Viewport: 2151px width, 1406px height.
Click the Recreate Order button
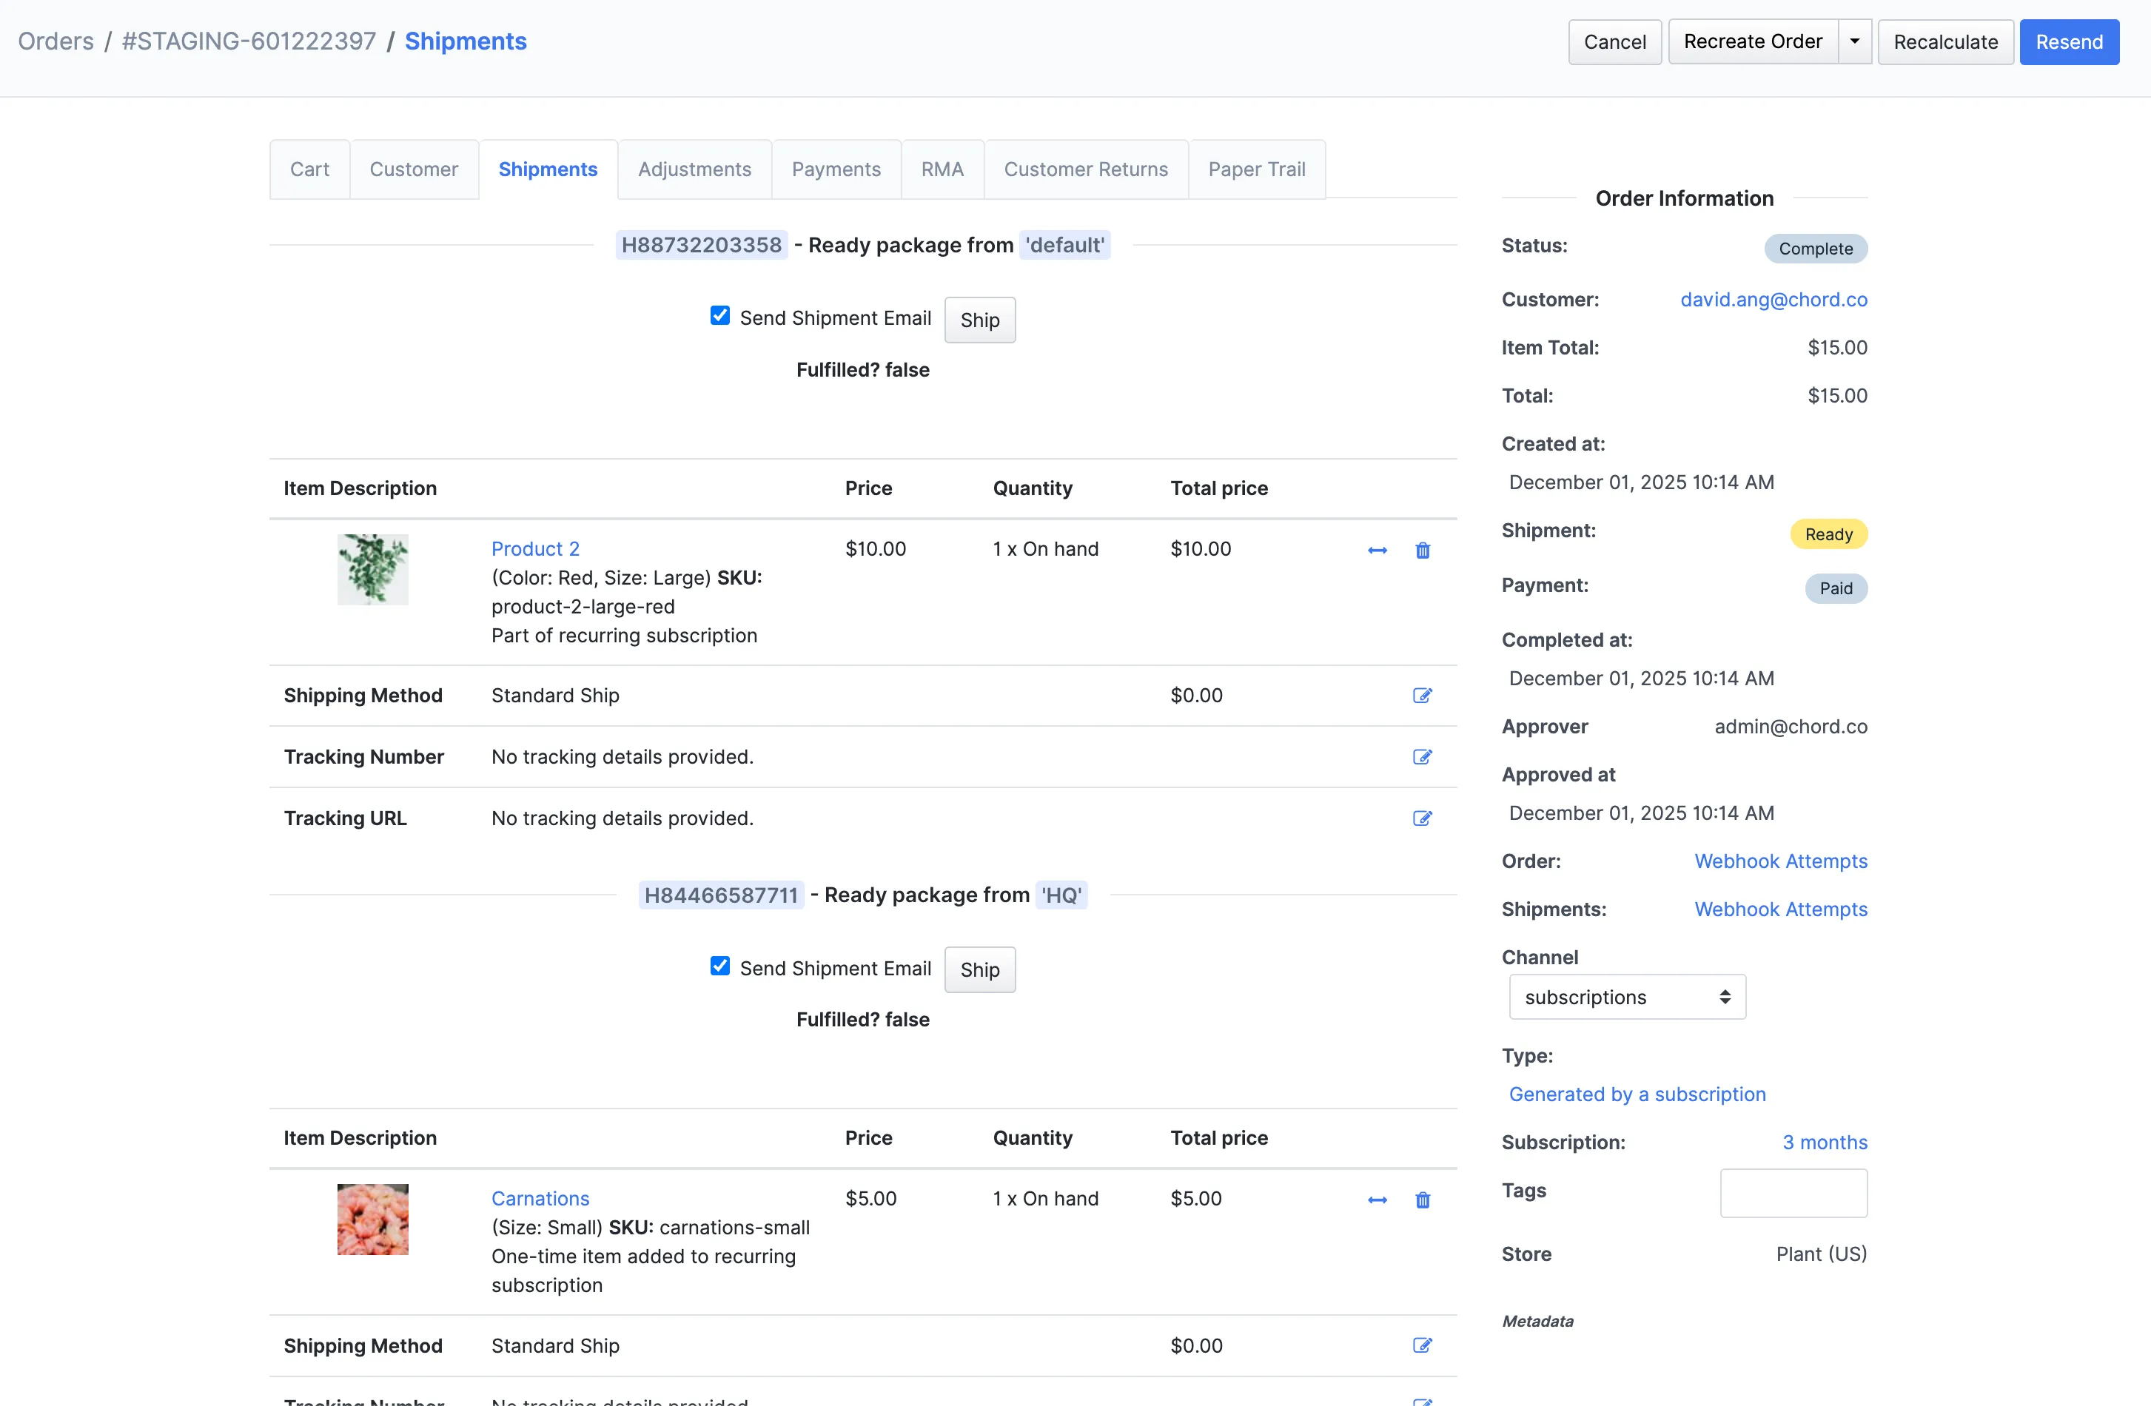tap(1753, 41)
